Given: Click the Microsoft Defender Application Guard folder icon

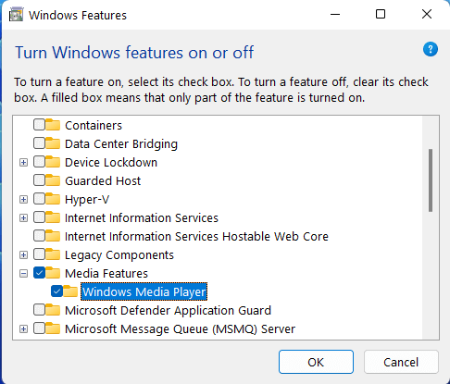Looking at the screenshot, I should pyautogui.click(x=53, y=310).
